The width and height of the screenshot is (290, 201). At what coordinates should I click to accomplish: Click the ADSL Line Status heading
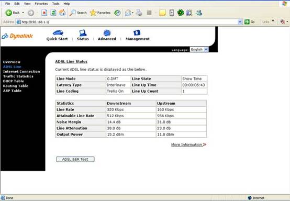click(x=71, y=62)
